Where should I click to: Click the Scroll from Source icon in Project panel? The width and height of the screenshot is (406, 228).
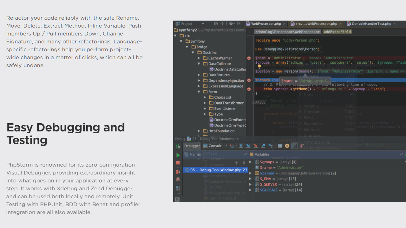click(x=216, y=24)
